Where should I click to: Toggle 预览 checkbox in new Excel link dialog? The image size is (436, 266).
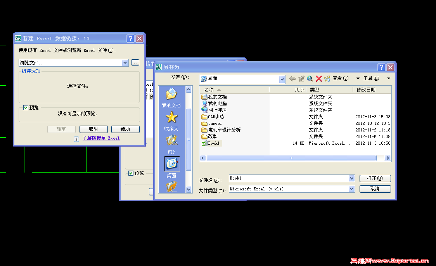(26, 107)
